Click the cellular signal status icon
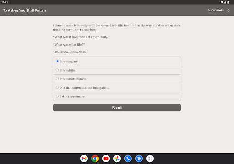The width and height of the screenshot is (234, 164). pos(225,2)
